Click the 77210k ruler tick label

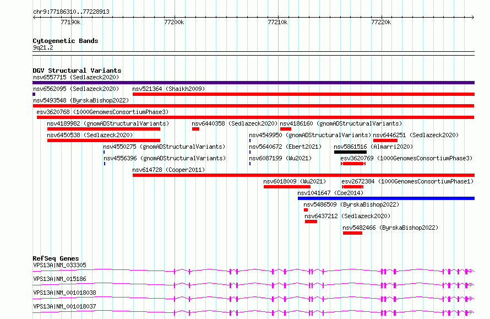[x=277, y=22]
